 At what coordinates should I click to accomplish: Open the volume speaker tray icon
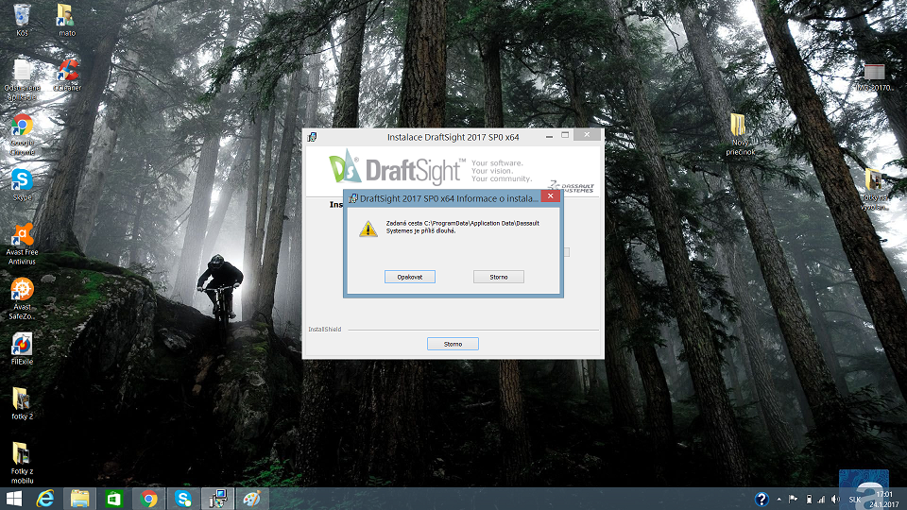pos(836,499)
